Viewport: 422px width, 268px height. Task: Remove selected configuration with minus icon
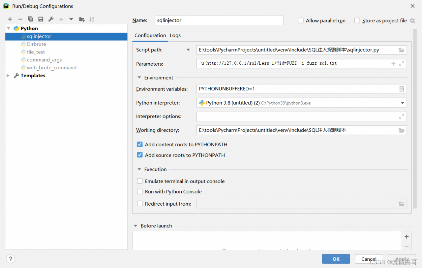(x=20, y=19)
